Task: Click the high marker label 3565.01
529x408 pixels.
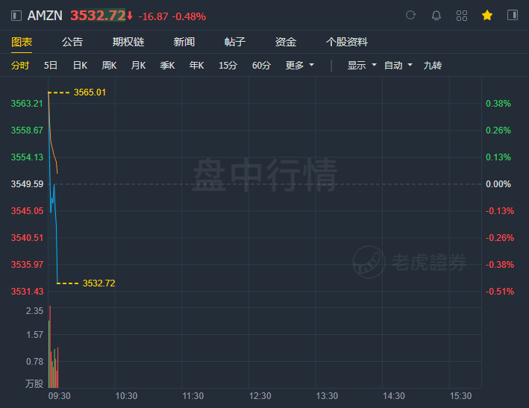Action: coord(90,92)
